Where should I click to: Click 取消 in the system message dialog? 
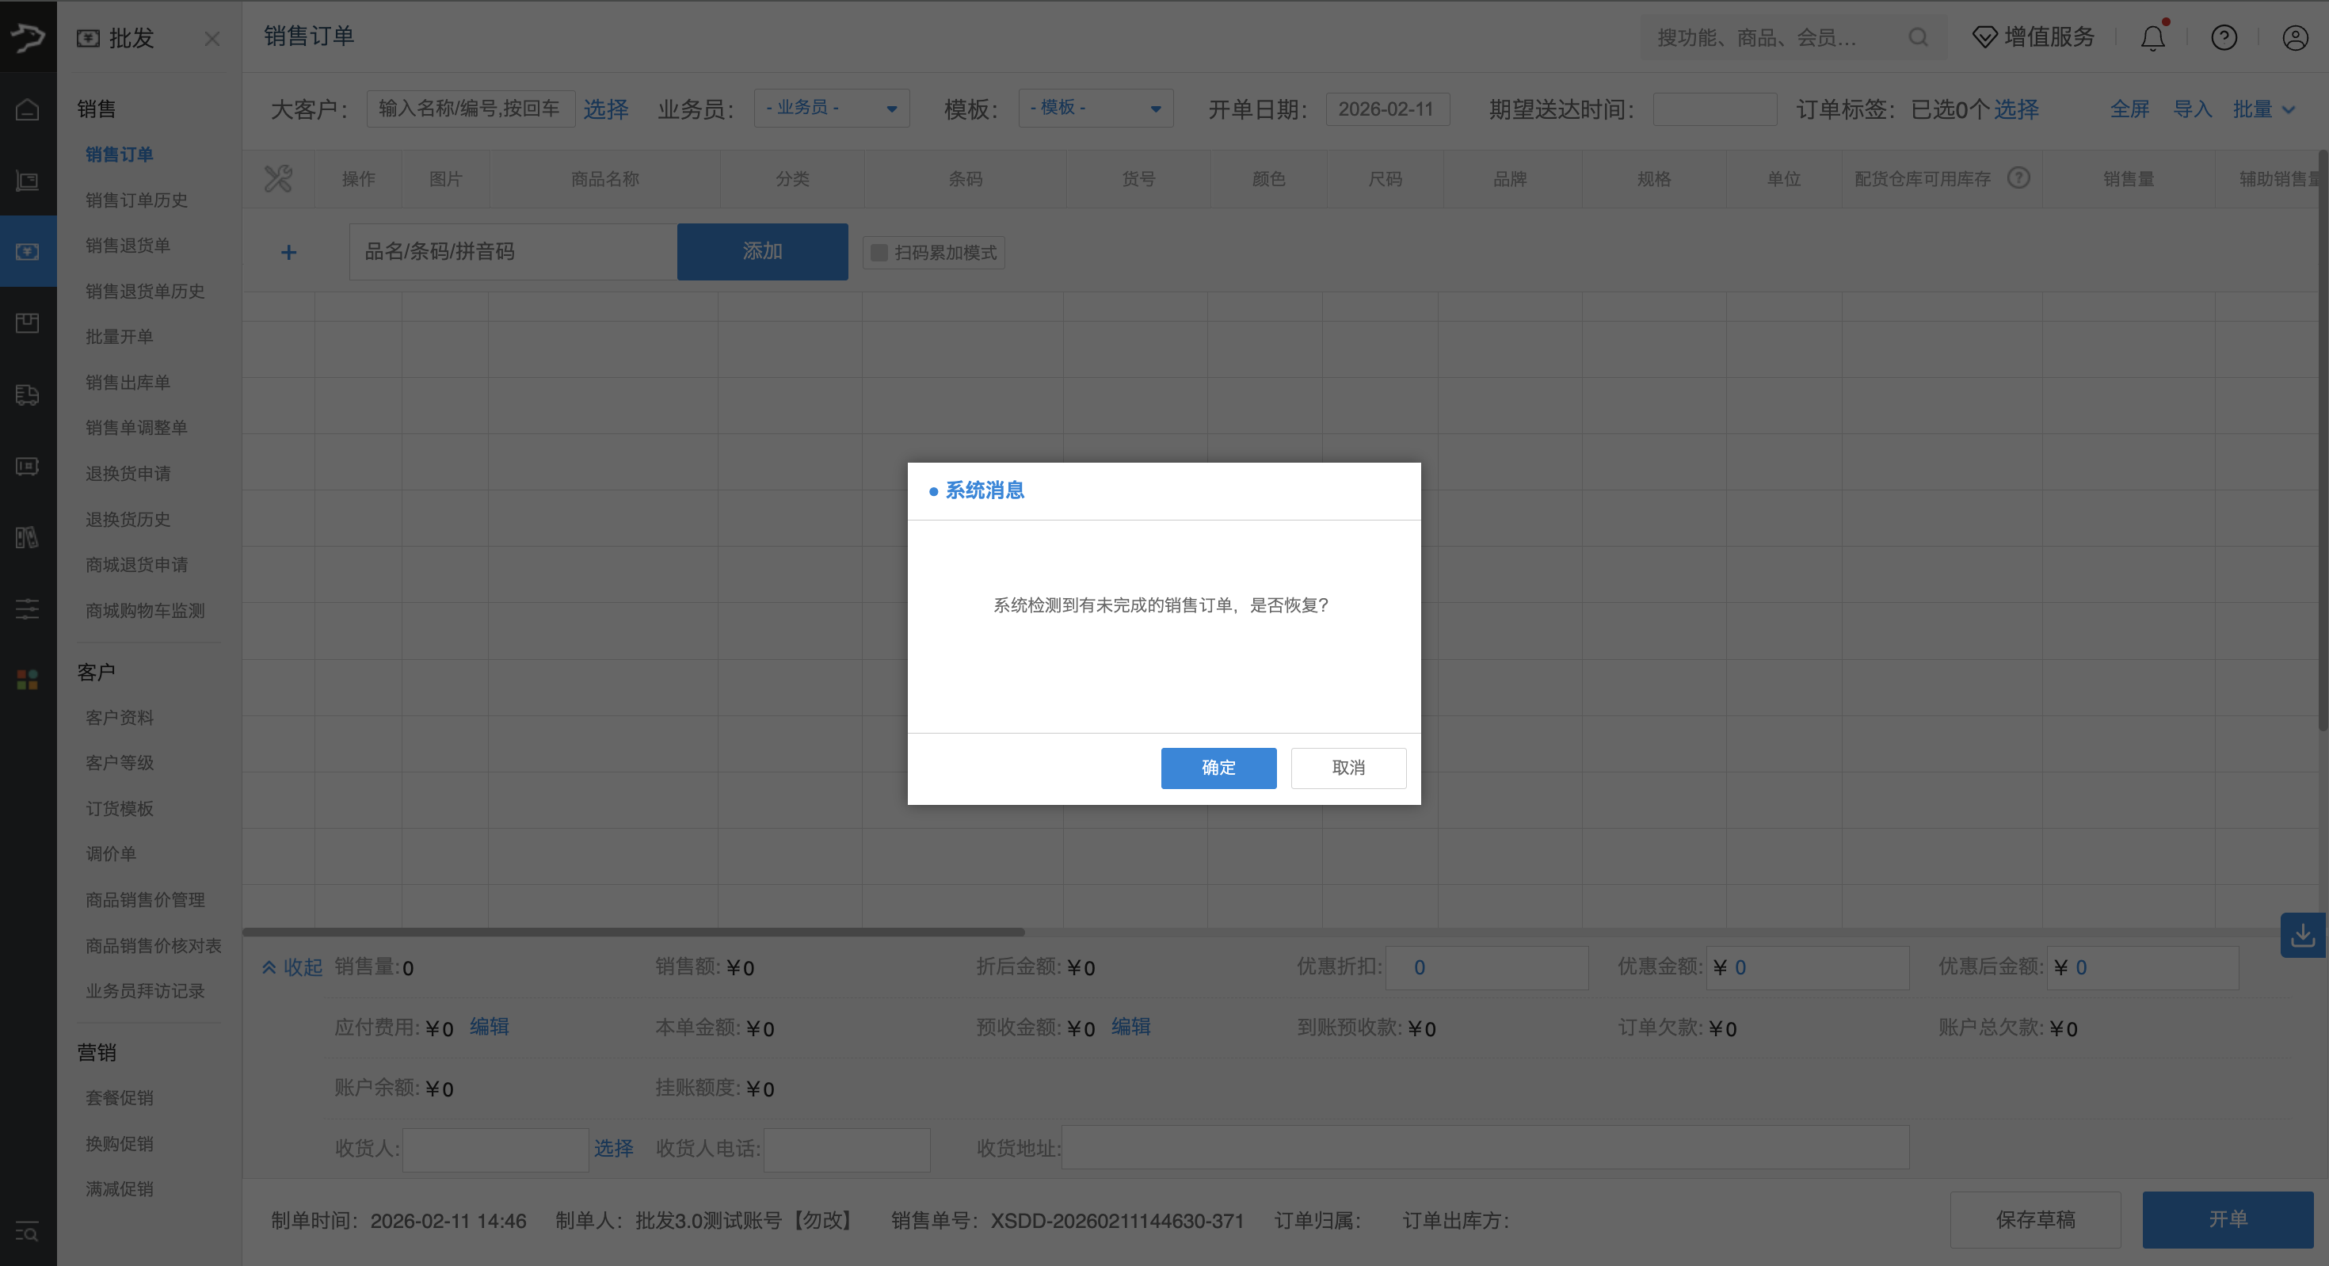pyautogui.click(x=1348, y=768)
